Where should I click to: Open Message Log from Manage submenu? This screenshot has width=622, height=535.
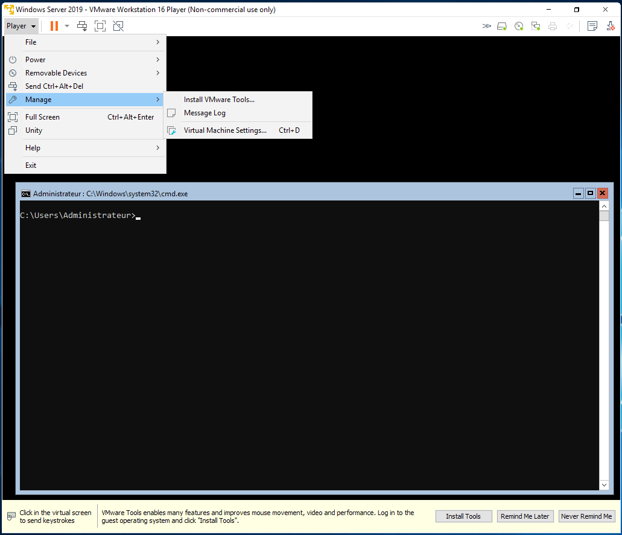[x=238, y=113]
